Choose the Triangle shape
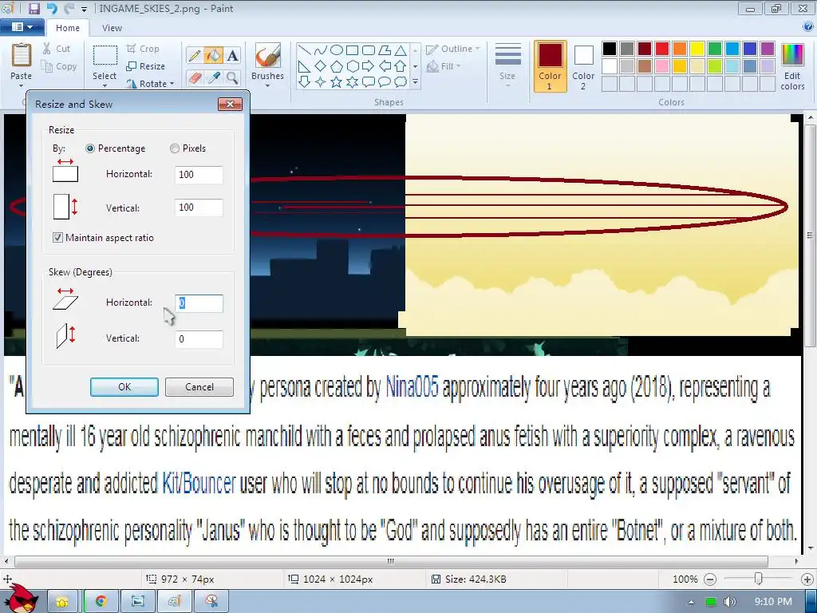Image resolution: width=817 pixels, height=613 pixels. 401,50
